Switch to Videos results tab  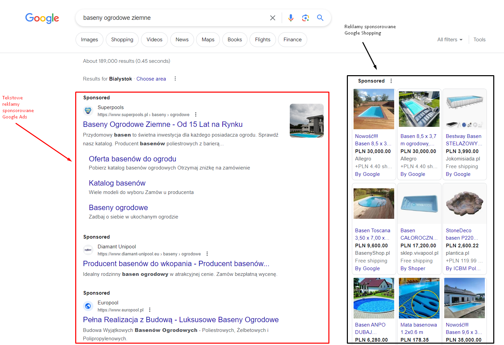click(154, 40)
